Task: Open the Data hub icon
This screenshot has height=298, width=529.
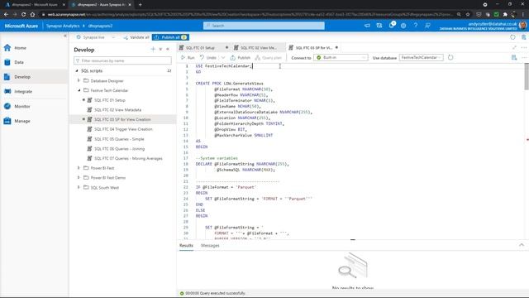Action: pos(7,62)
